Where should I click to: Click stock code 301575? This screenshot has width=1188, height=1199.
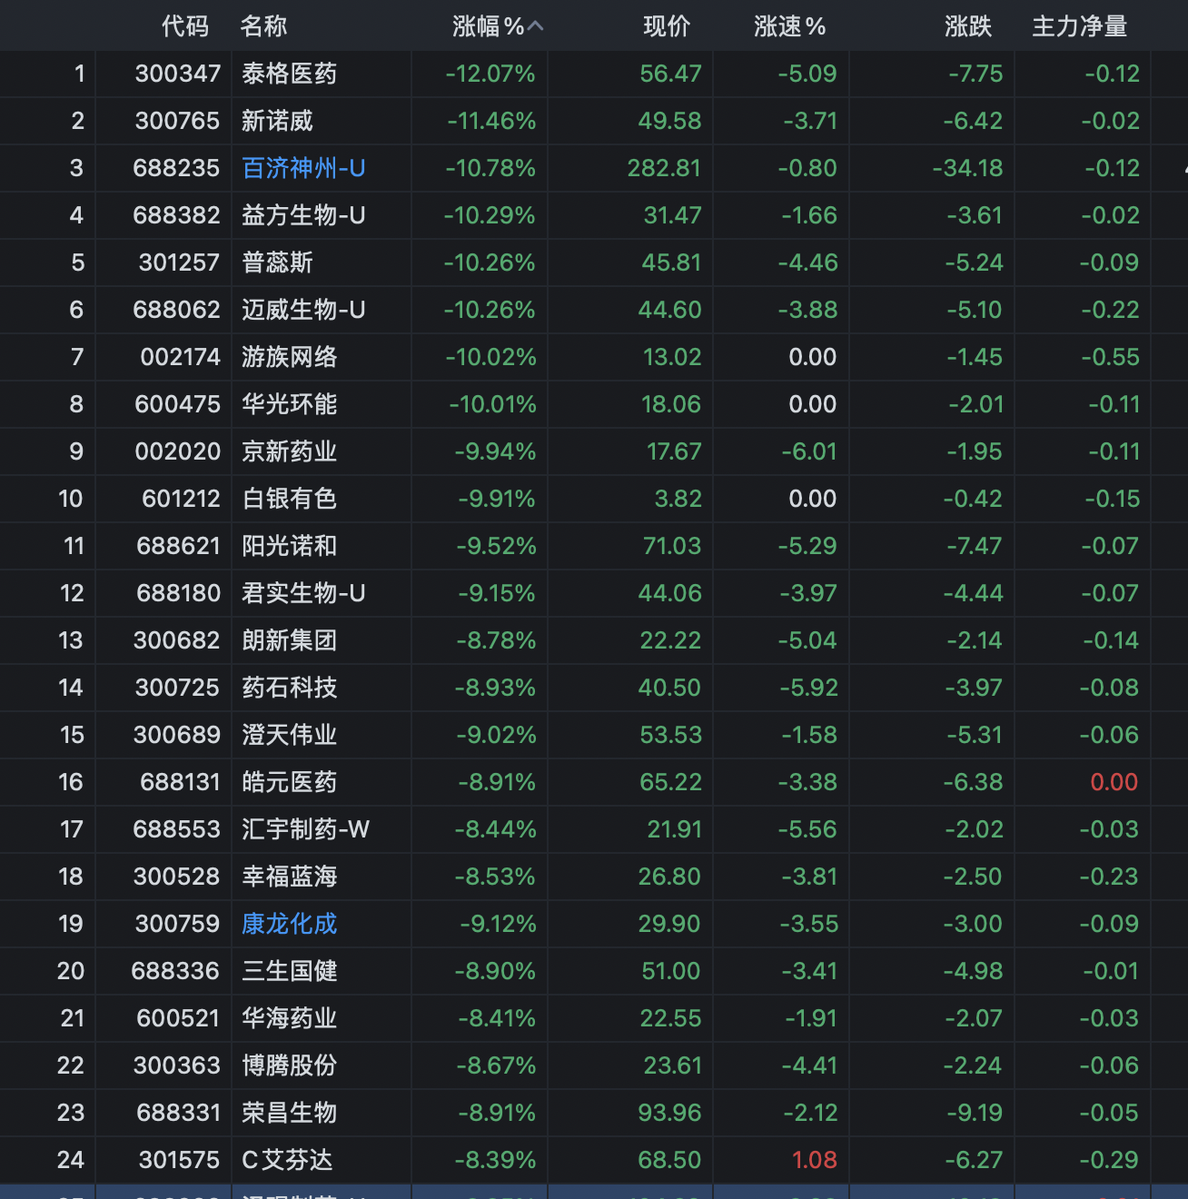[180, 1160]
